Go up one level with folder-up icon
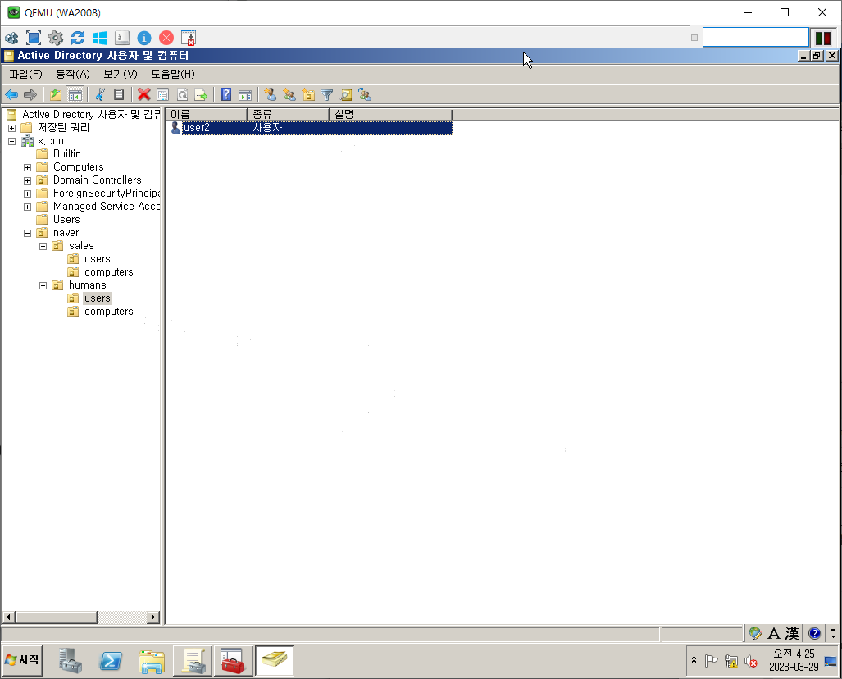Viewport: 842px width, 679px height. tap(56, 95)
